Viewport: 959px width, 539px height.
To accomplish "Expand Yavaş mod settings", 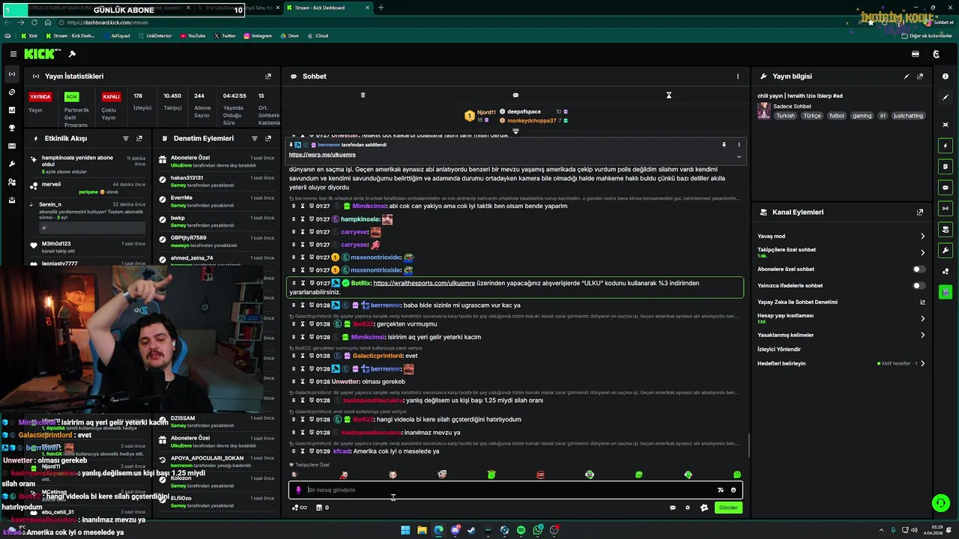I will tap(922, 237).
